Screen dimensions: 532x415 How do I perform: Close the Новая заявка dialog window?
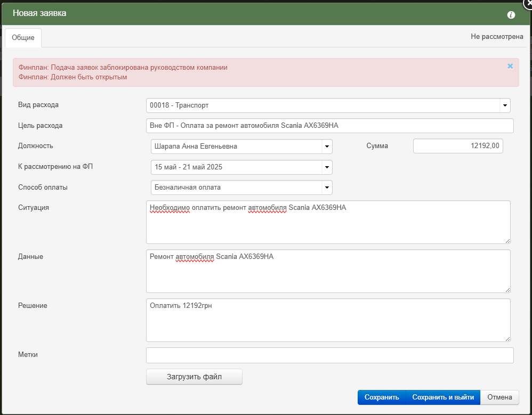click(x=529, y=3)
